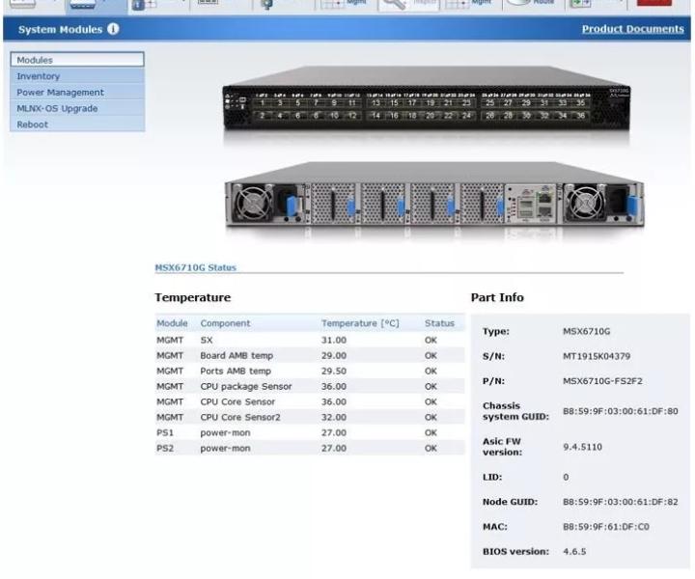Click the info icon beside System Modules
The width and height of the screenshot is (695, 579).
[113, 29]
